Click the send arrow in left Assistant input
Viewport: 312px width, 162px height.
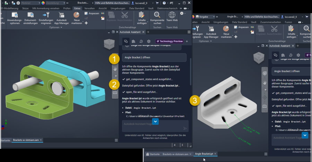pyautogui.click(x=185, y=128)
